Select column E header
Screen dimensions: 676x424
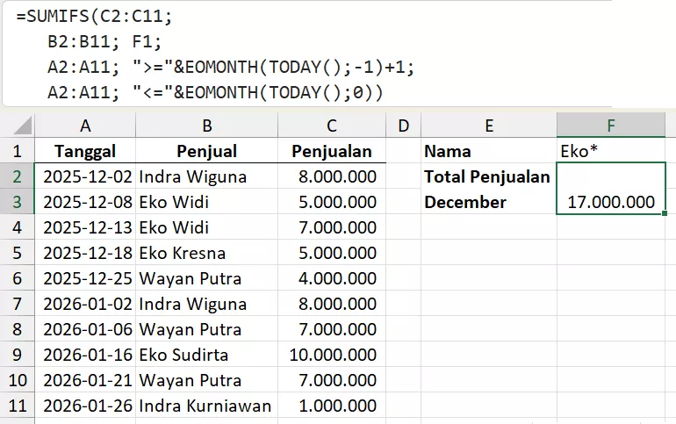coord(489,126)
